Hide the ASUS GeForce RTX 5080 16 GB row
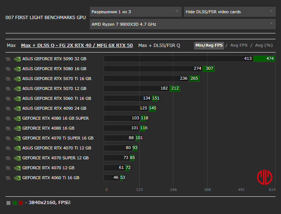The image size is (281, 214). click(8, 69)
